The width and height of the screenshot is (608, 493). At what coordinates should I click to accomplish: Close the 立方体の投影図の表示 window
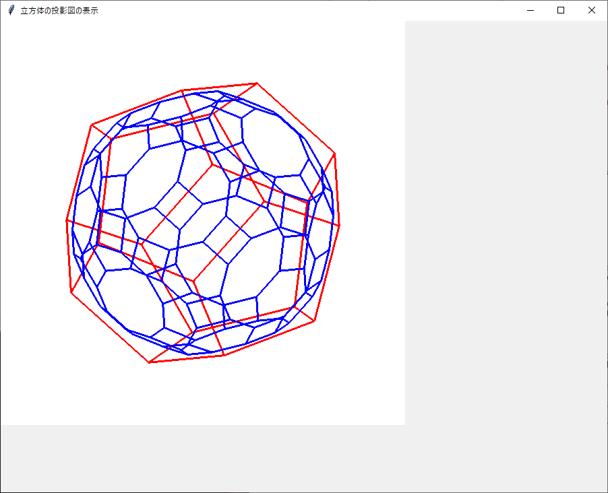point(592,11)
